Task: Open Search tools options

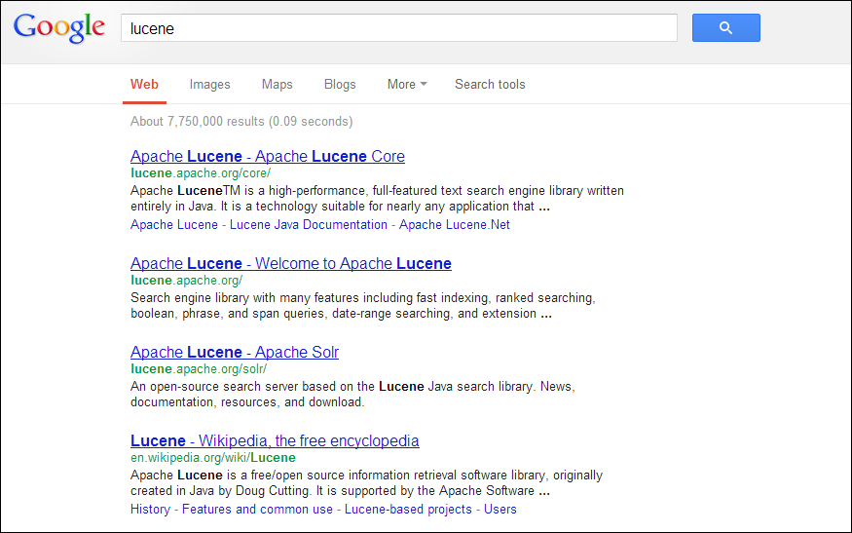Action: [x=490, y=85]
